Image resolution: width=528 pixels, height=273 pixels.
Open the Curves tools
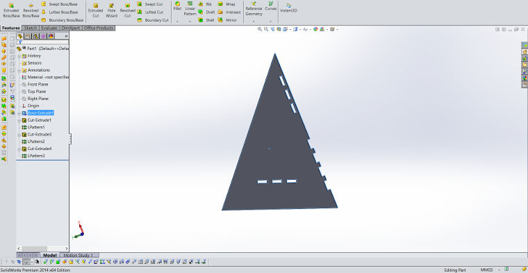[271, 6]
